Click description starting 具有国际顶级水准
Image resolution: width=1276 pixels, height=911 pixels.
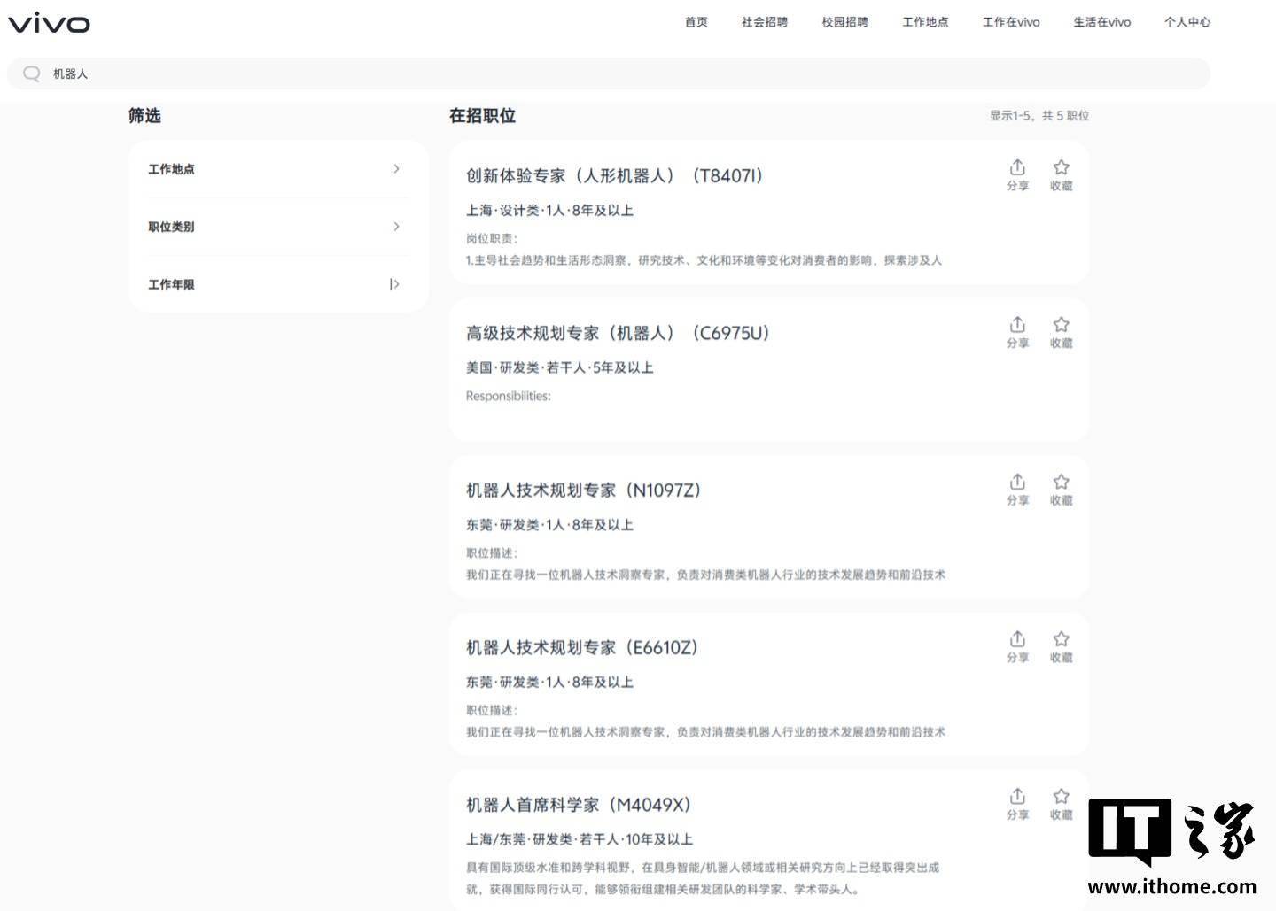[702, 878]
